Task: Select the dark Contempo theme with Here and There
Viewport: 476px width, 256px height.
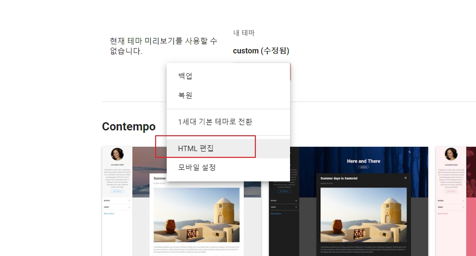Action: pos(348,202)
